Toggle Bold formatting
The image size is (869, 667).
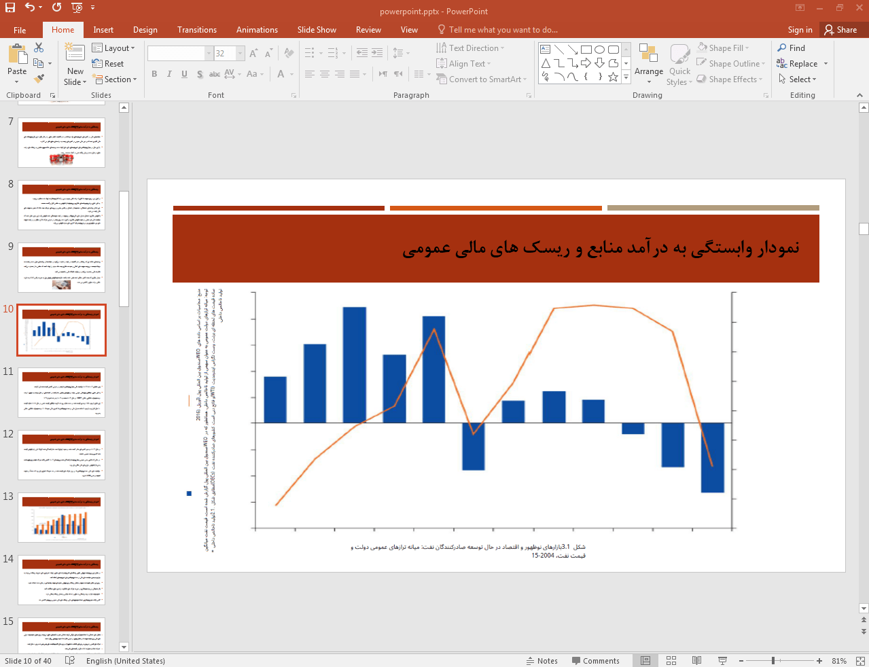click(154, 74)
